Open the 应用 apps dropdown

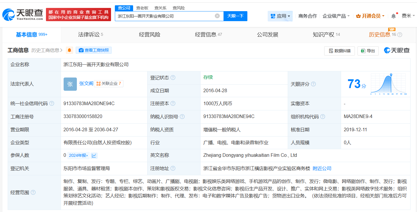coord(280,16)
